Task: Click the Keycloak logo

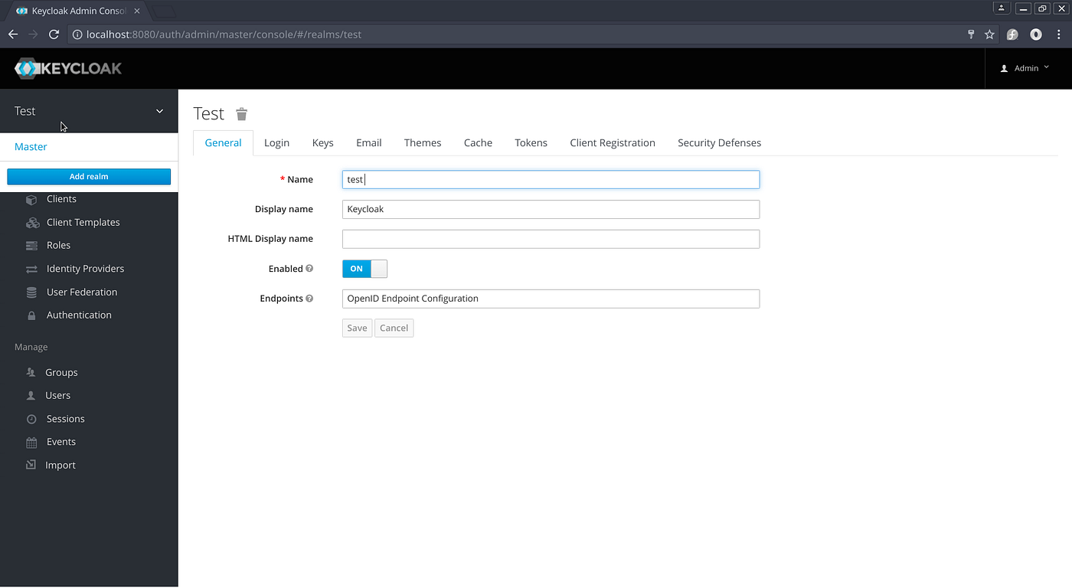Action: [x=67, y=68]
